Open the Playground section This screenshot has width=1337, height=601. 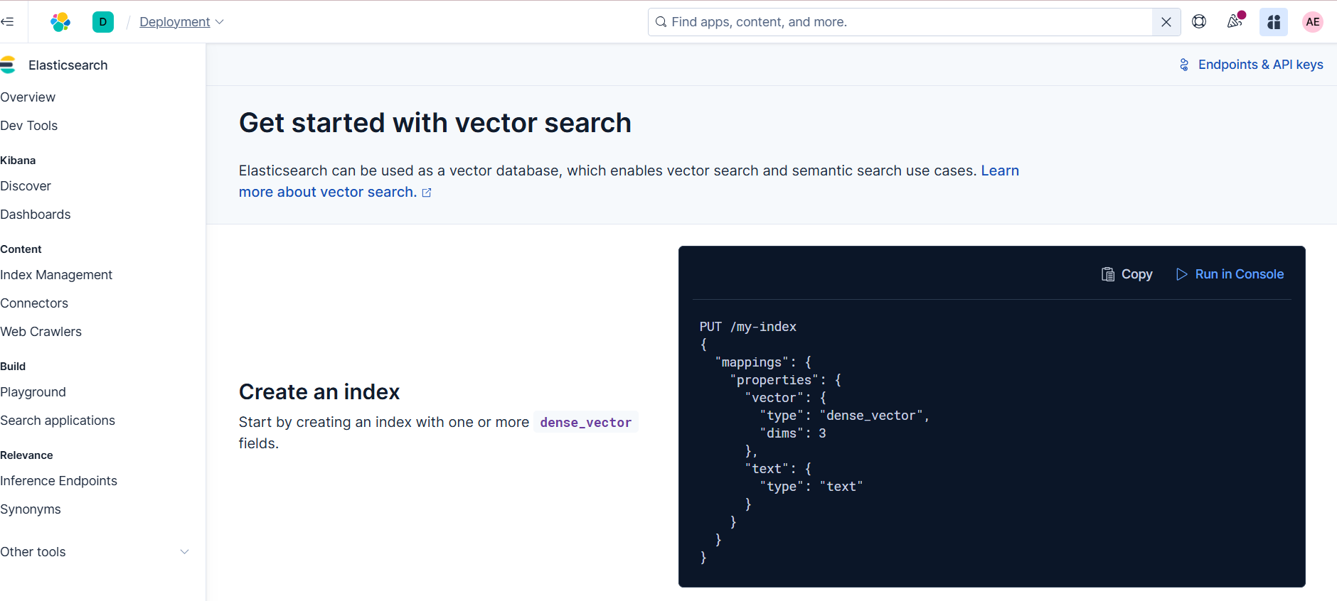tap(33, 392)
